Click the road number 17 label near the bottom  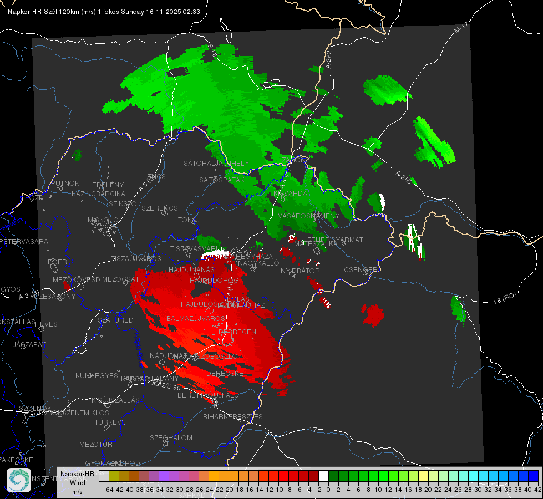(313, 429)
